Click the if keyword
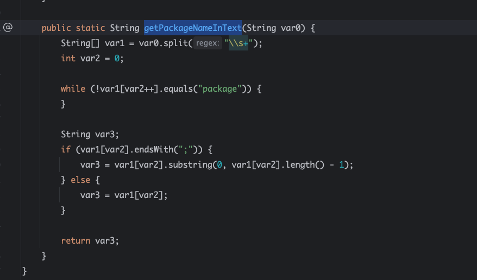Image resolution: width=477 pixels, height=280 pixels. click(x=66, y=149)
